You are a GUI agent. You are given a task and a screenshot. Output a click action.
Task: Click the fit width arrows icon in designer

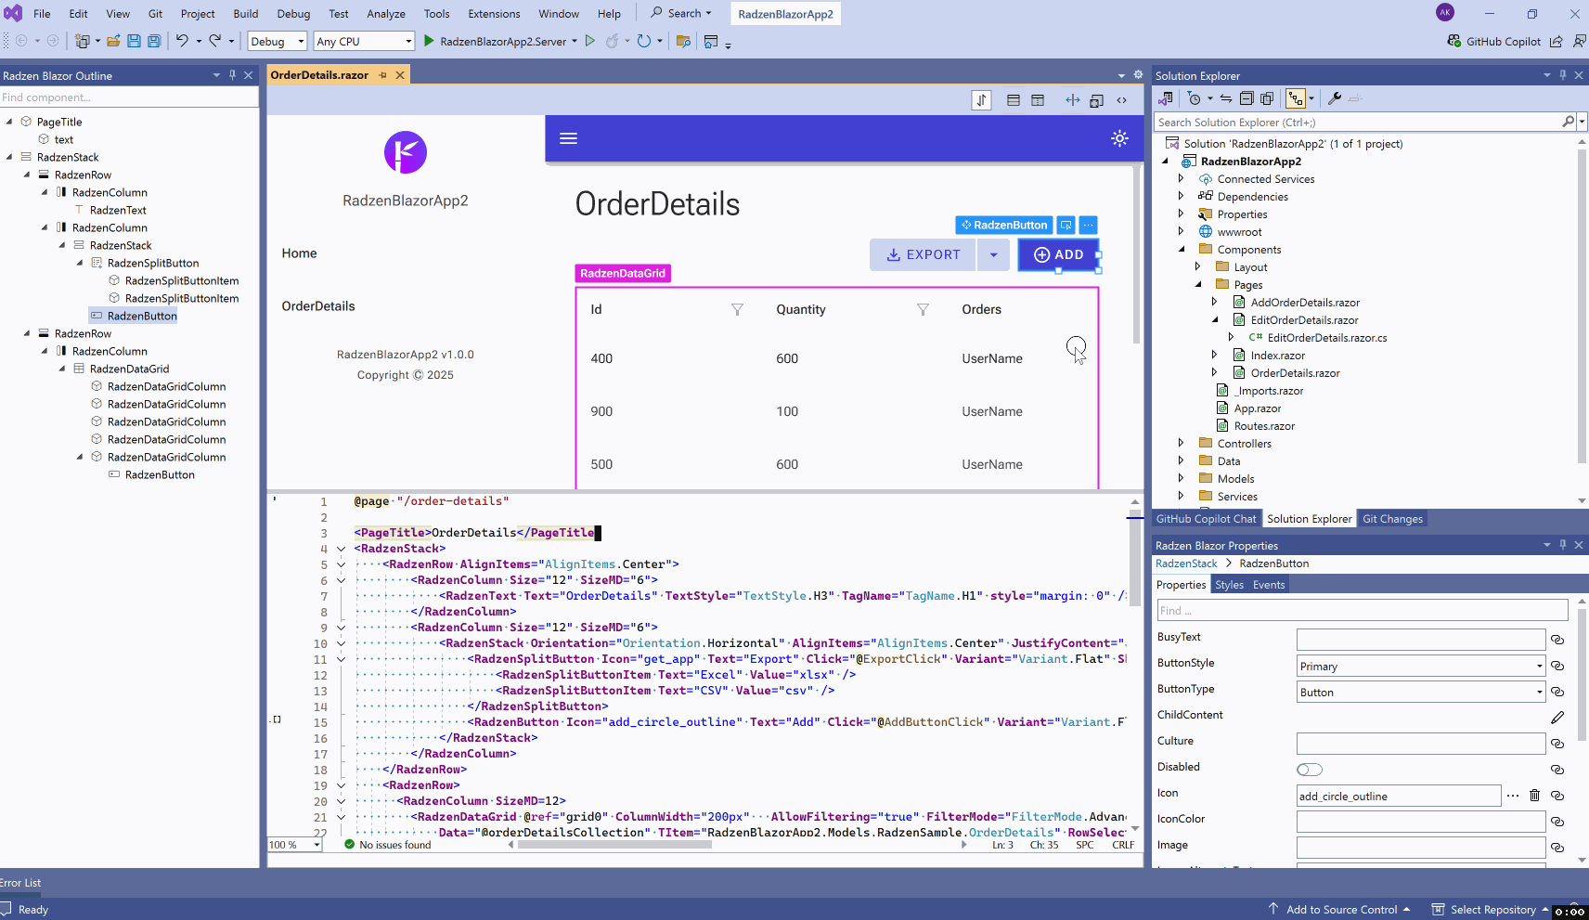tap(1073, 100)
